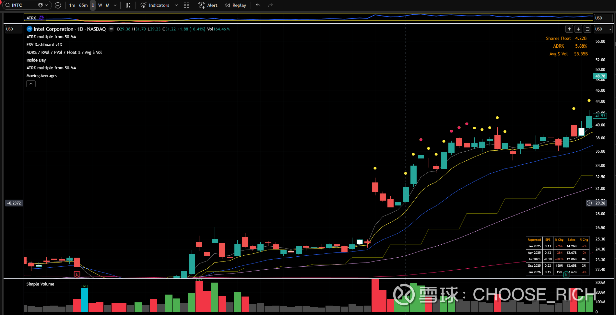Click the Avg $ Vol $5.55B value
This screenshot has height=315, width=616.
[581, 54]
